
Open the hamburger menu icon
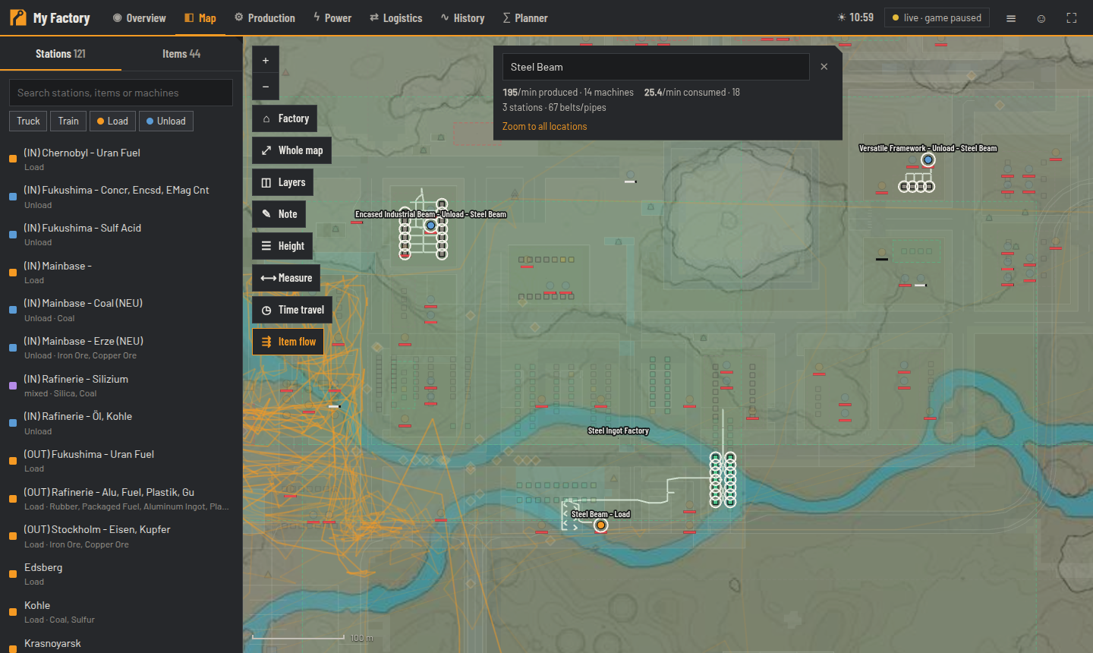(x=1011, y=18)
